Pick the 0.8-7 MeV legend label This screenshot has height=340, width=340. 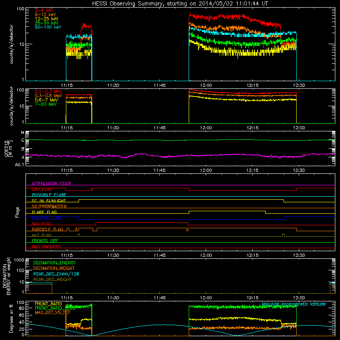point(46,100)
